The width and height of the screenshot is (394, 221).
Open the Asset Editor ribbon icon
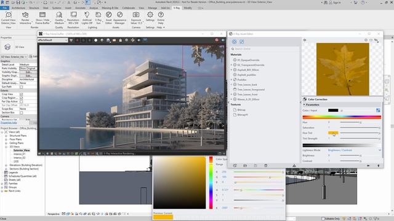(x=108, y=15)
